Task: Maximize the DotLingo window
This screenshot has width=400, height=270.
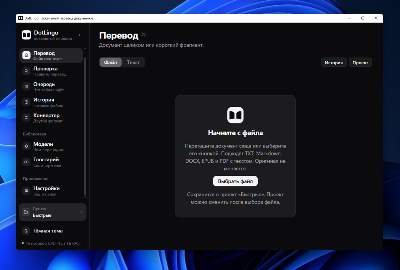Action: click(x=363, y=18)
